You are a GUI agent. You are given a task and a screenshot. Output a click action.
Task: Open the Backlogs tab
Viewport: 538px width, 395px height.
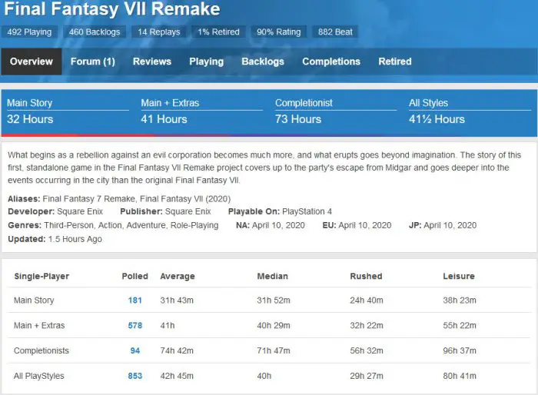point(263,61)
